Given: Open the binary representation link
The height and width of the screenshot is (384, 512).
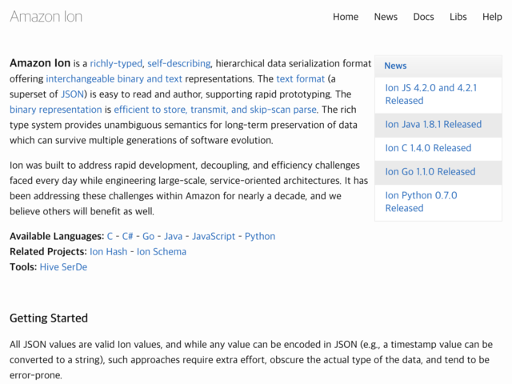Looking at the screenshot, I should (x=56, y=110).
